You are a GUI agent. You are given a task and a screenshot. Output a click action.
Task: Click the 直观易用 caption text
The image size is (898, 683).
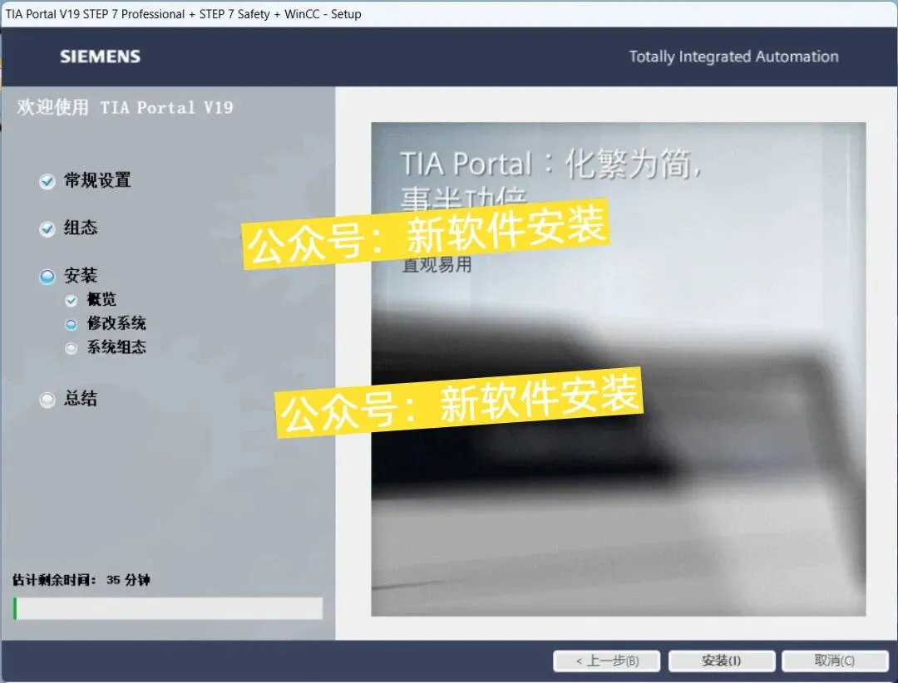(x=437, y=265)
